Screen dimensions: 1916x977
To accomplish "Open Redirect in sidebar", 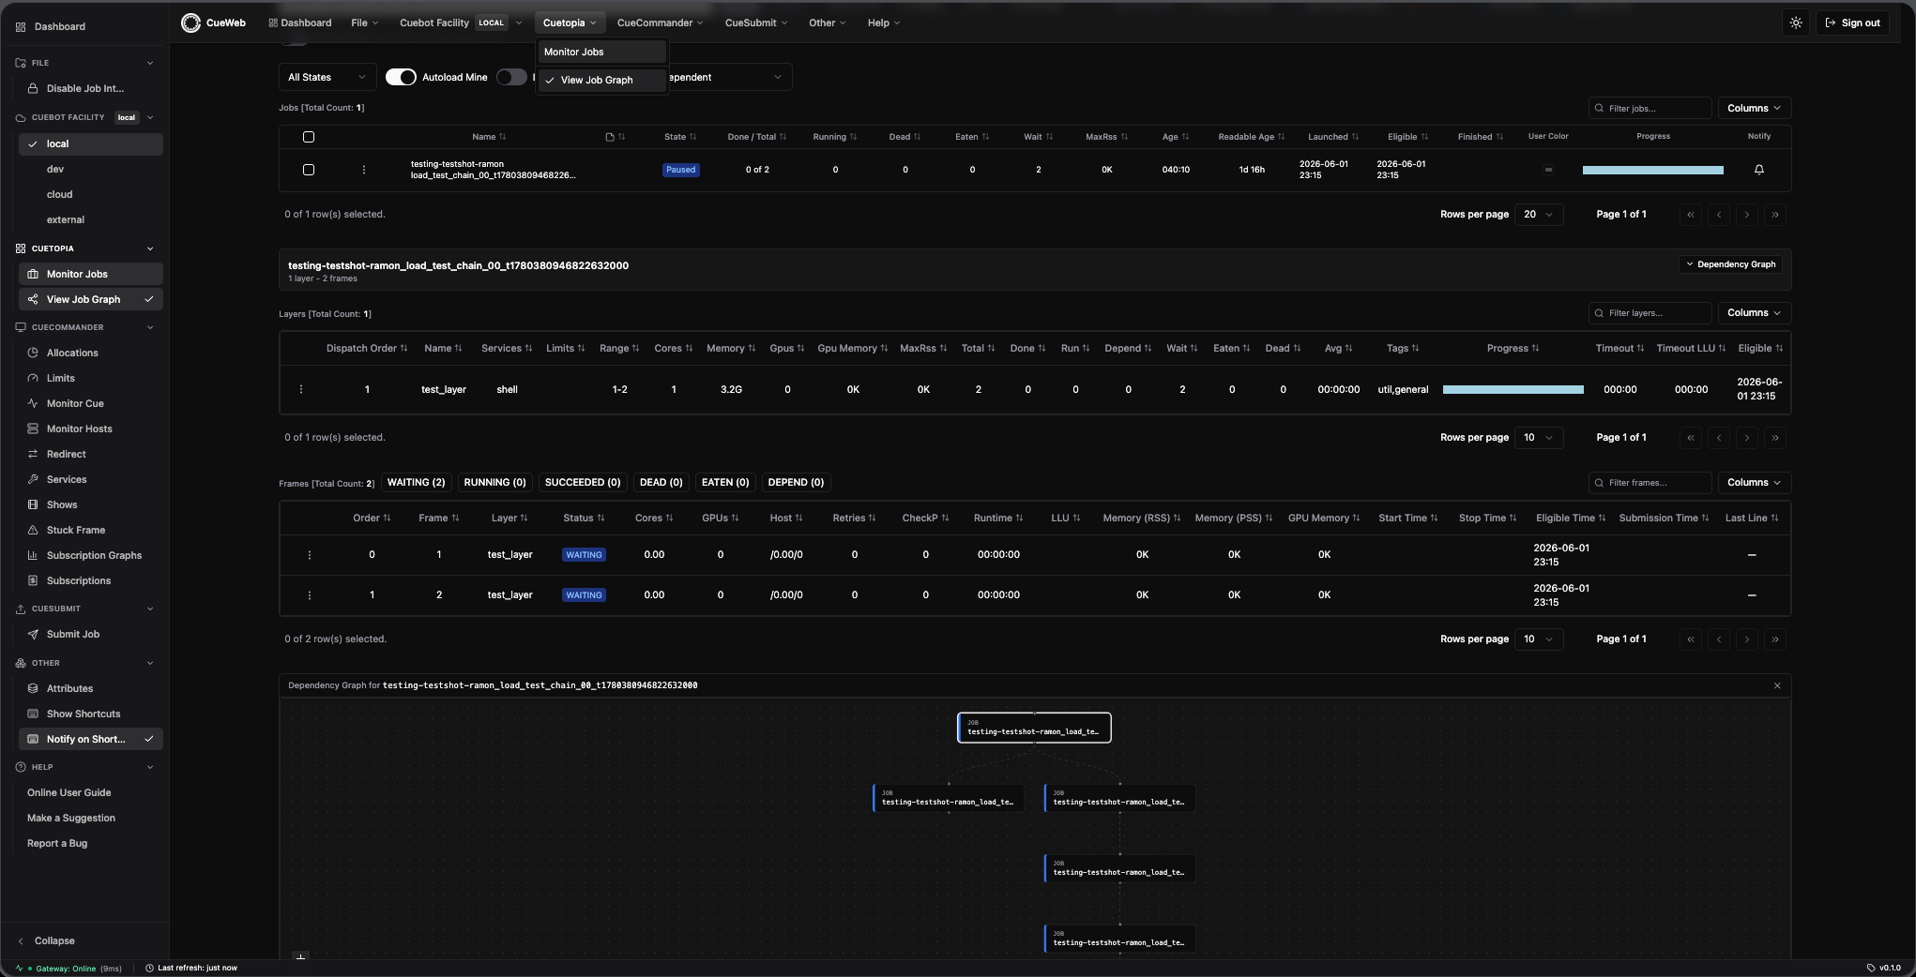I will click(90, 454).
